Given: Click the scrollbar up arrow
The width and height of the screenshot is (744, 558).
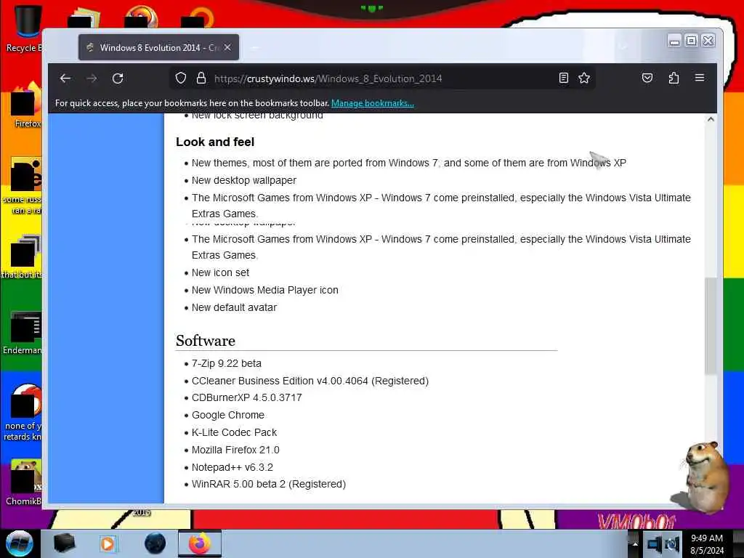Looking at the screenshot, I should click(x=711, y=120).
